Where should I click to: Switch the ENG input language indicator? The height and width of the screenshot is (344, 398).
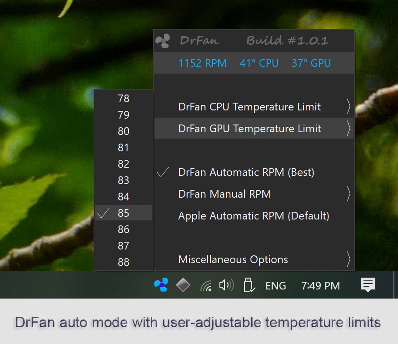tap(276, 286)
